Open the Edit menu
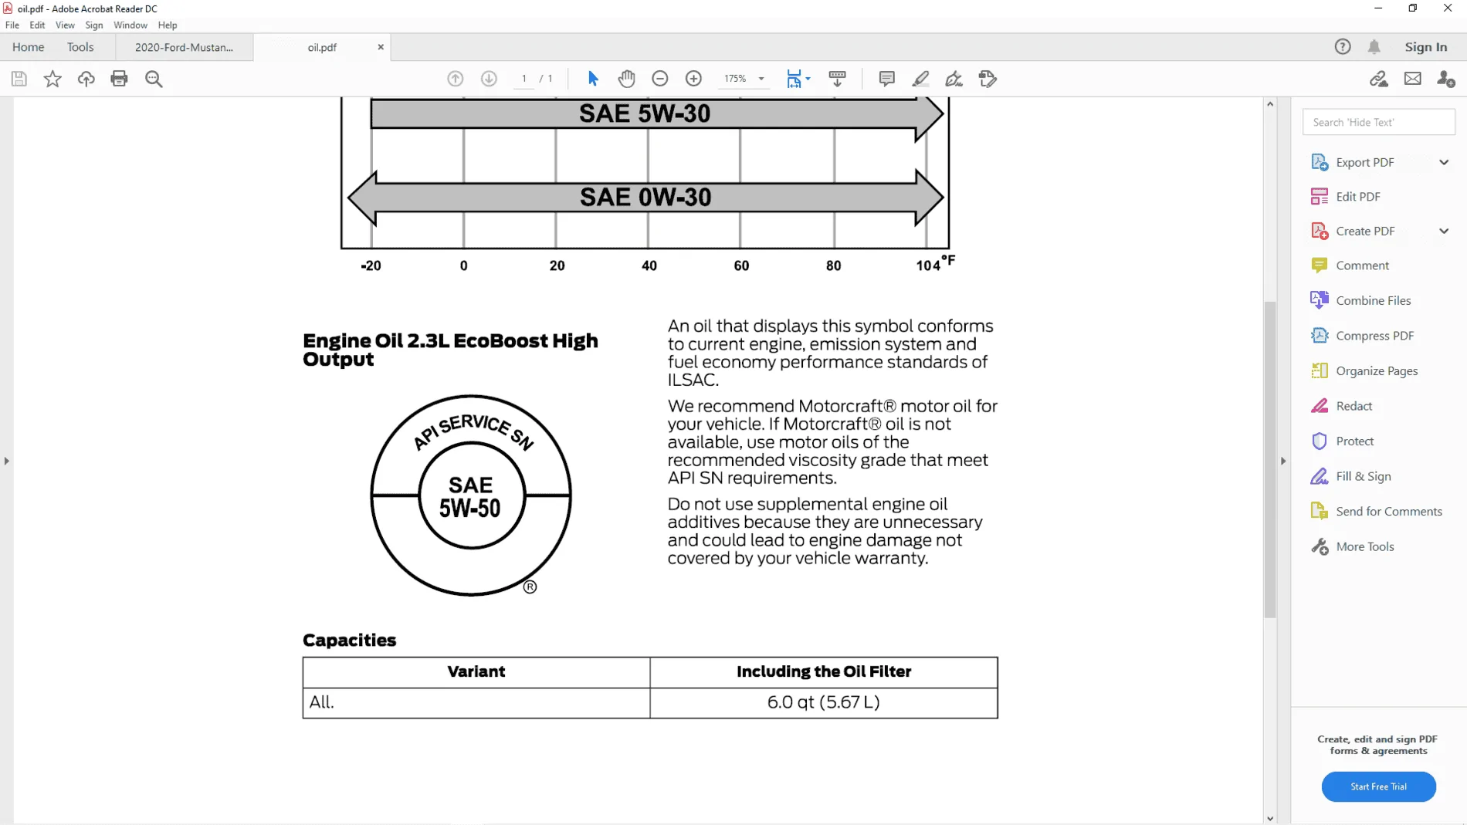The image size is (1467, 825). click(x=37, y=25)
